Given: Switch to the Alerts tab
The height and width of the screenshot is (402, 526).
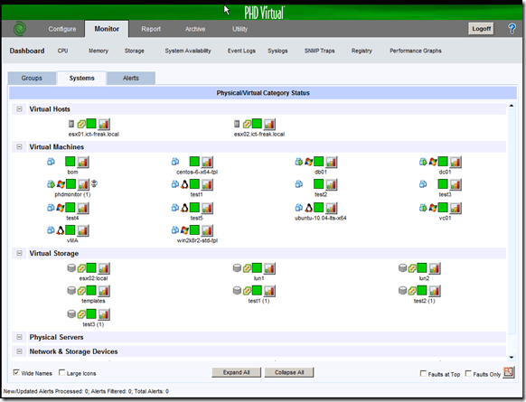Looking at the screenshot, I should click(131, 78).
